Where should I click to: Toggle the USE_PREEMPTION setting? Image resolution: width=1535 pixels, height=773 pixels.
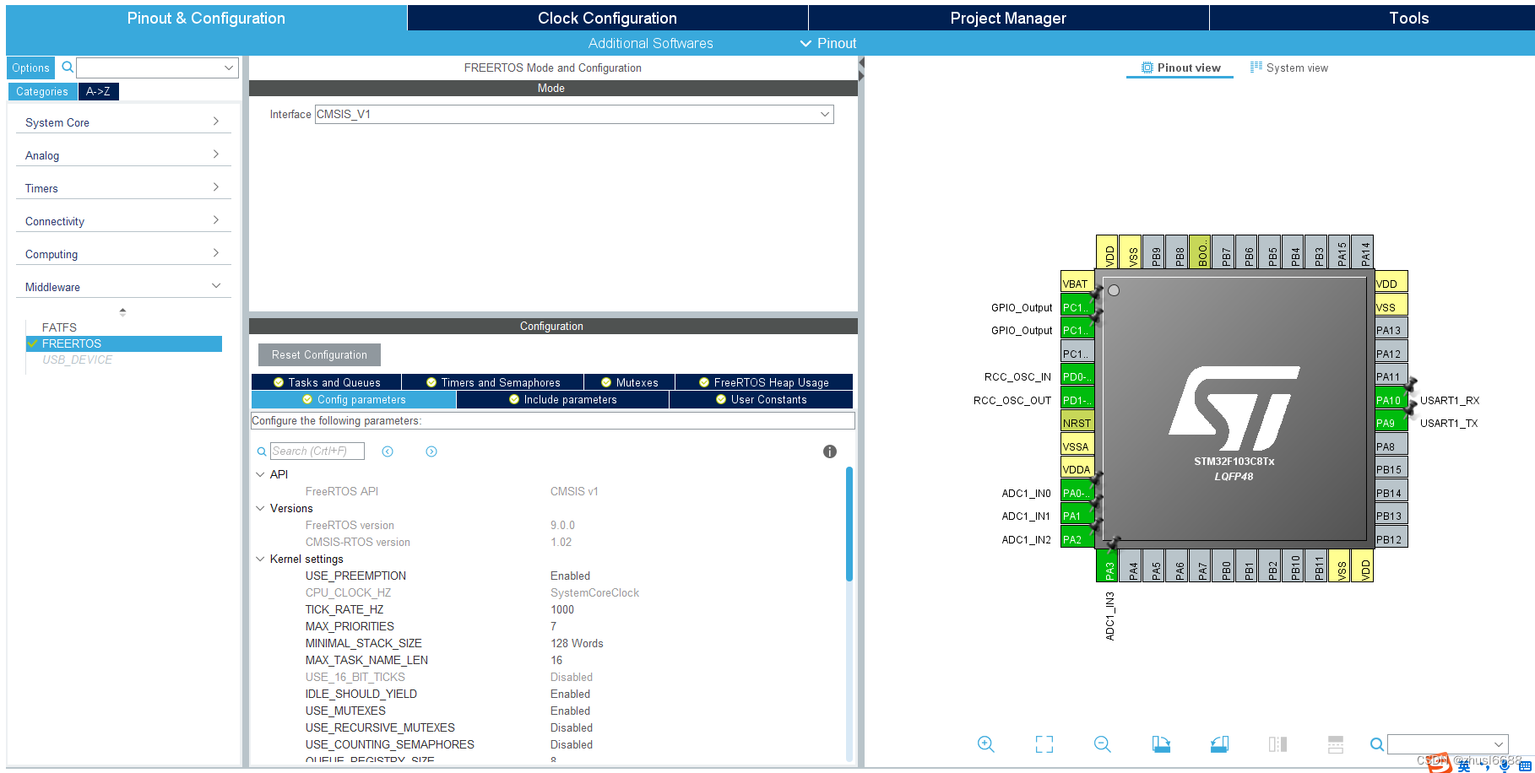point(571,576)
